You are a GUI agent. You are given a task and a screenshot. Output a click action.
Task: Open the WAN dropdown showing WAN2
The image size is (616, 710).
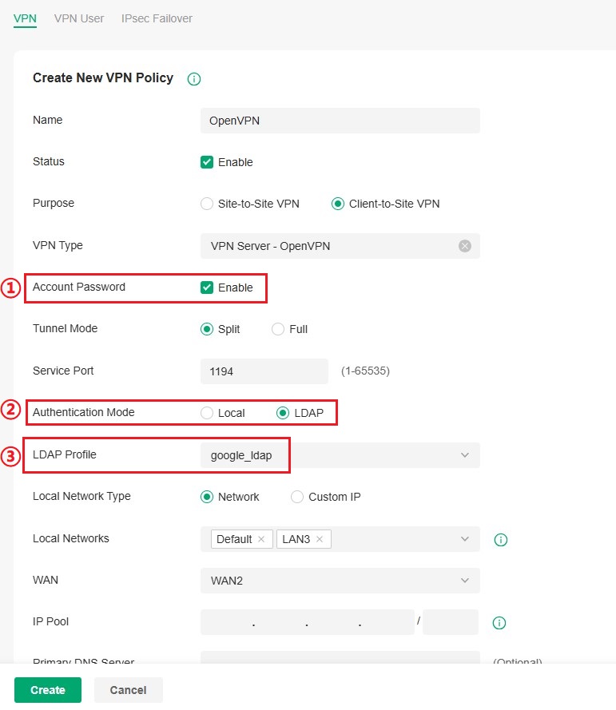340,581
